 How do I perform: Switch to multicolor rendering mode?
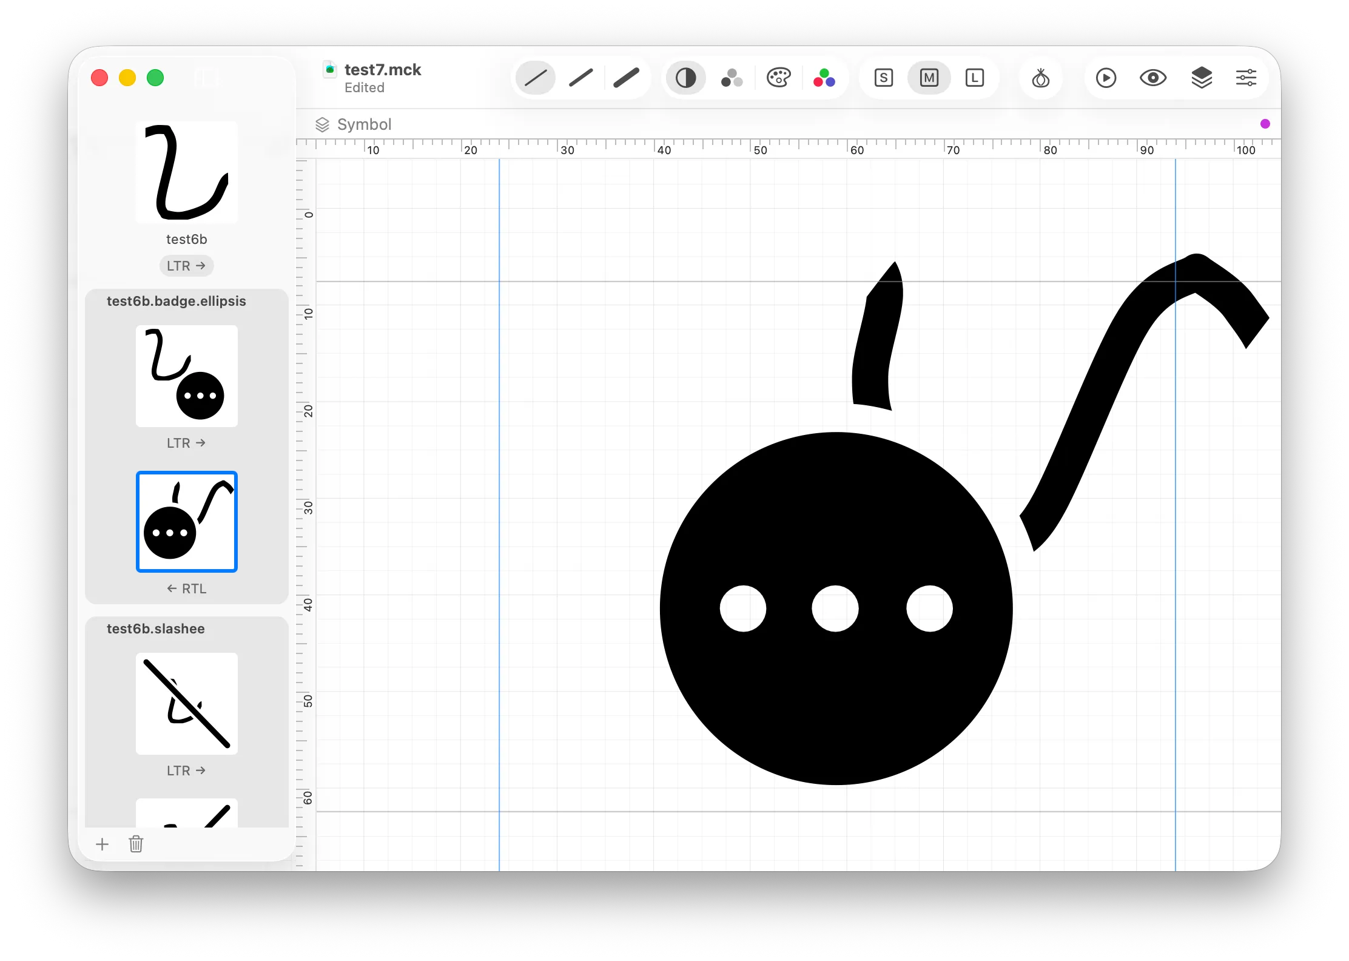click(824, 78)
